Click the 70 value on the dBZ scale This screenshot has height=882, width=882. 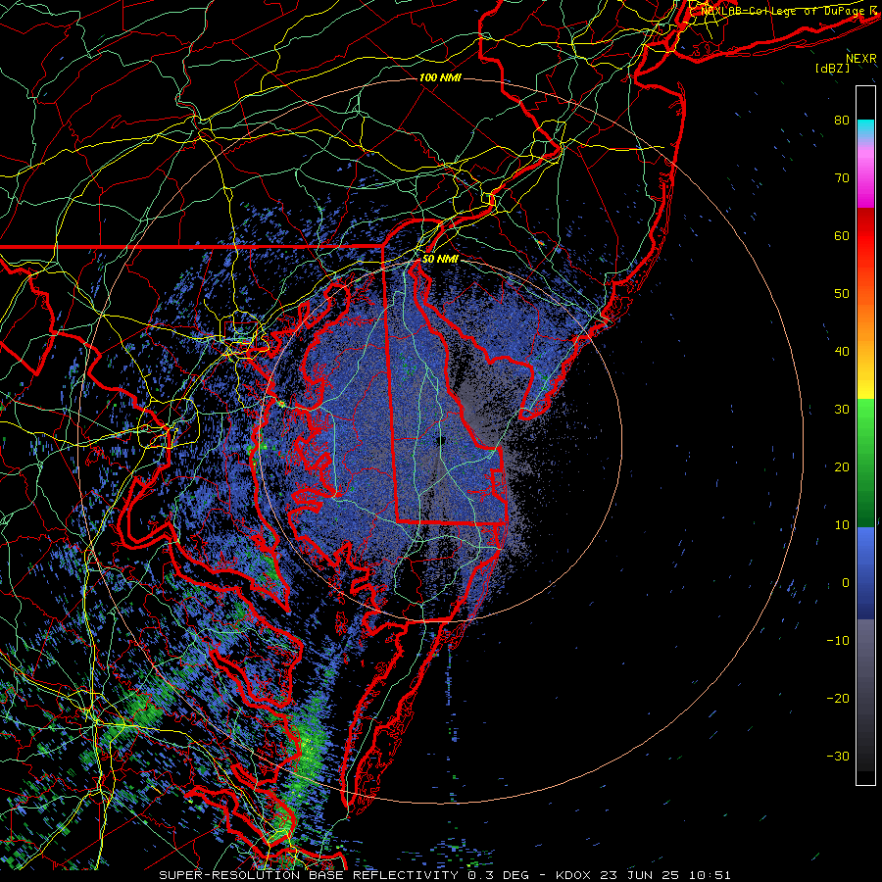pos(842,177)
